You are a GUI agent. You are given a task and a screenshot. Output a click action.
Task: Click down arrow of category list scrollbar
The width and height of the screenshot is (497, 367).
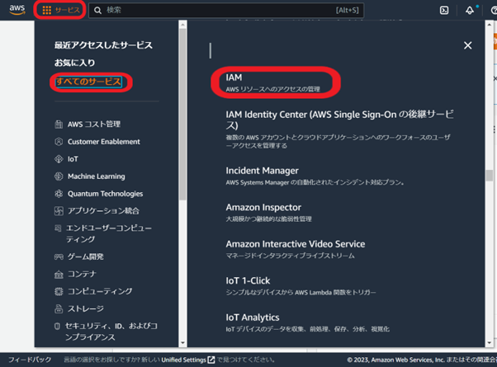pyautogui.click(x=182, y=342)
